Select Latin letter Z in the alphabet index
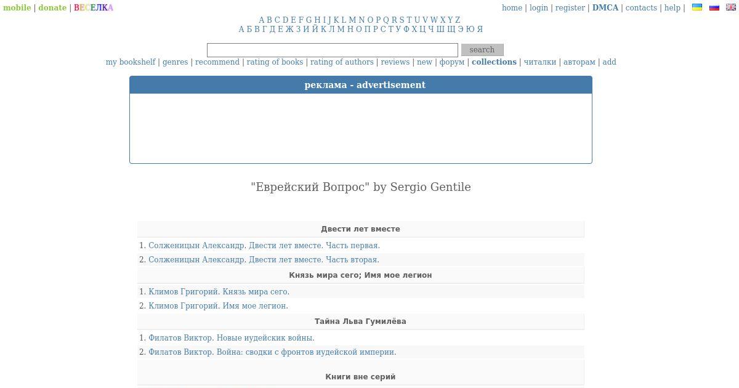The width and height of the screenshot is (739, 388). (458, 20)
